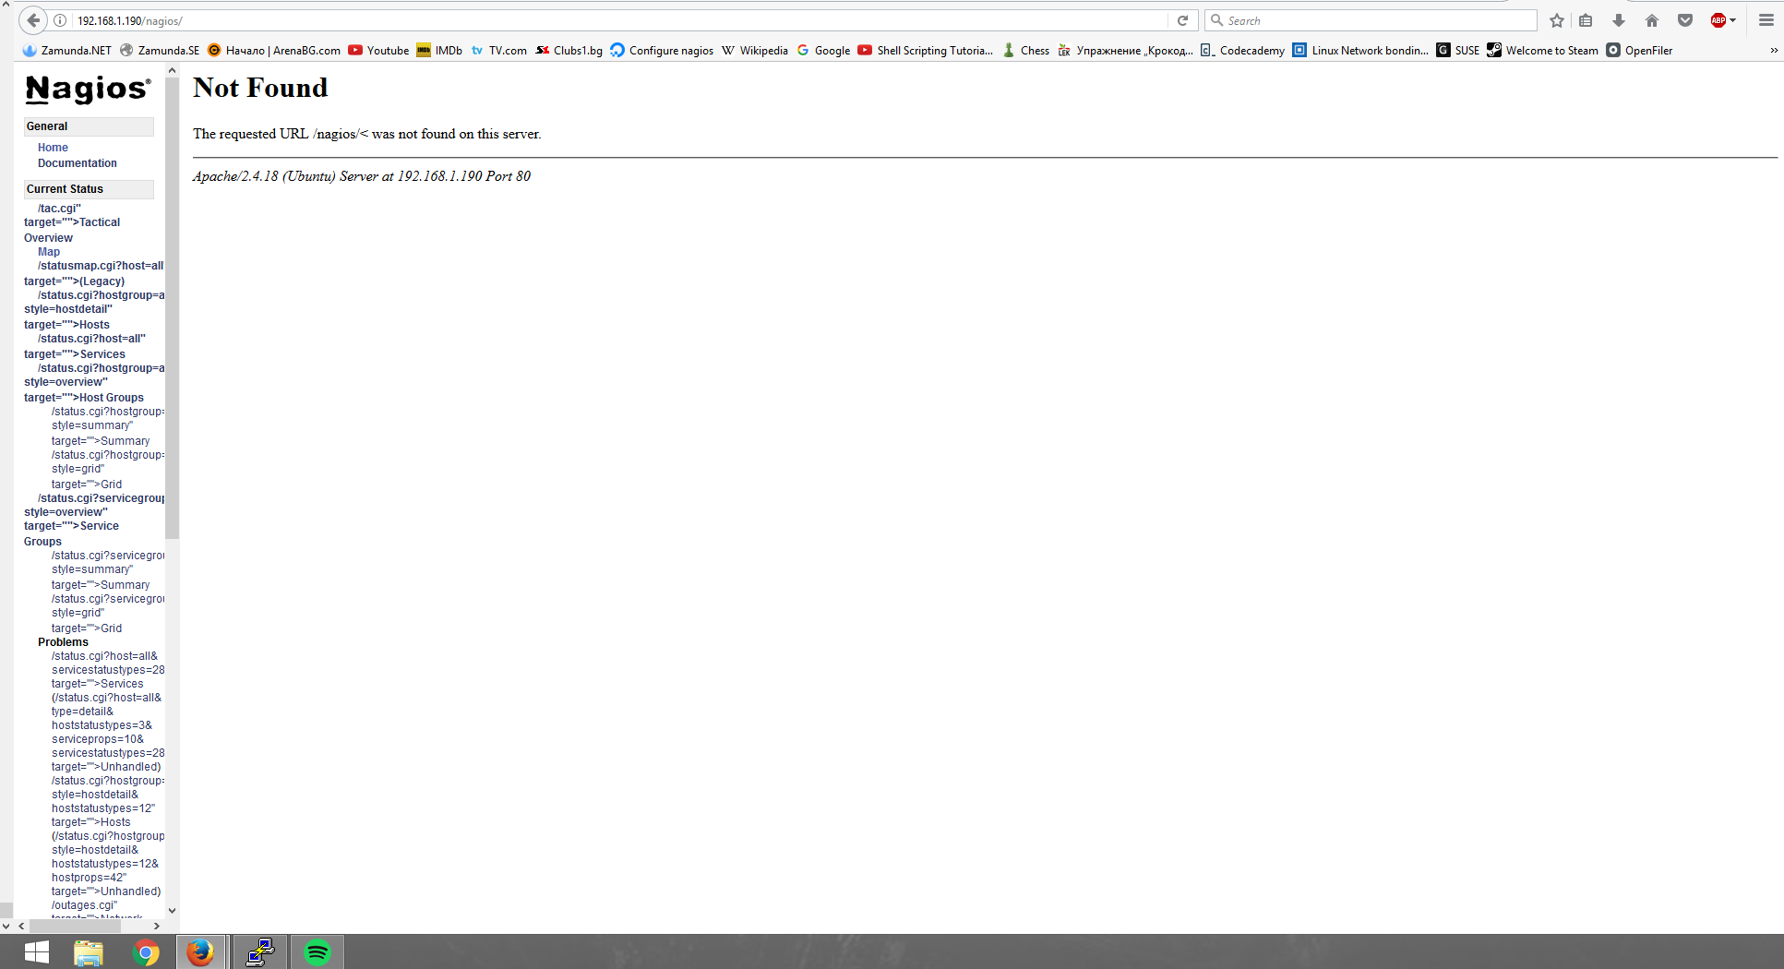The width and height of the screenshot is (1784, 969).
Task: Show more bookmarks with the overflow chevron
Action: pos(1773,51)
